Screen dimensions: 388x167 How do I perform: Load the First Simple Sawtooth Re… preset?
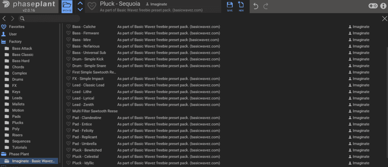coord(94,72)
